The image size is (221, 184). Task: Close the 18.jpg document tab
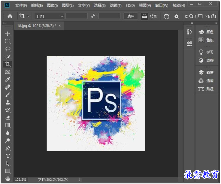click(60, 26)
